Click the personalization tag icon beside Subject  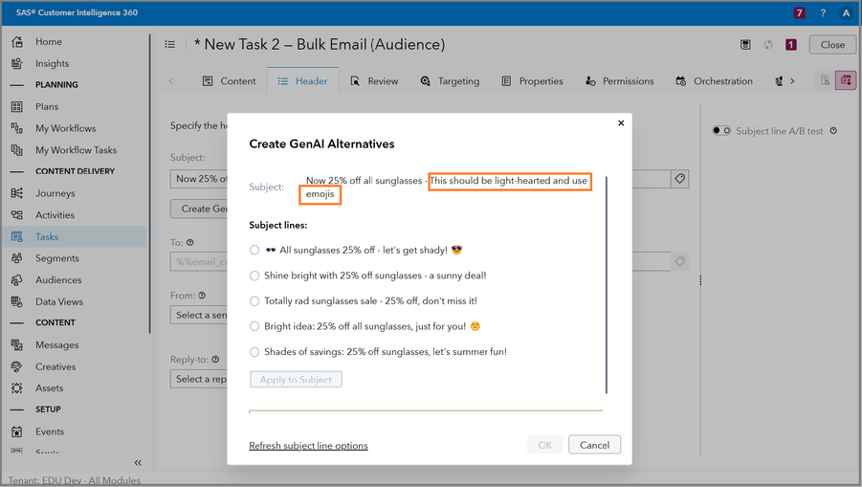coord(679,179)
